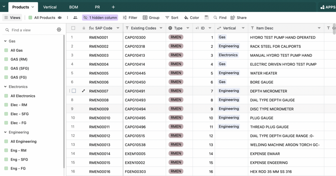Viewport: 336px width, 176px height.
Task: Collapse the Gas section in sidebar
Action: tap(5, 41)
